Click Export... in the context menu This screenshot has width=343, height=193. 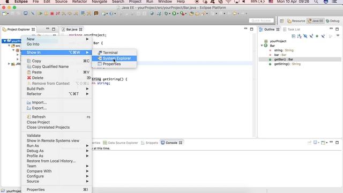57,108
